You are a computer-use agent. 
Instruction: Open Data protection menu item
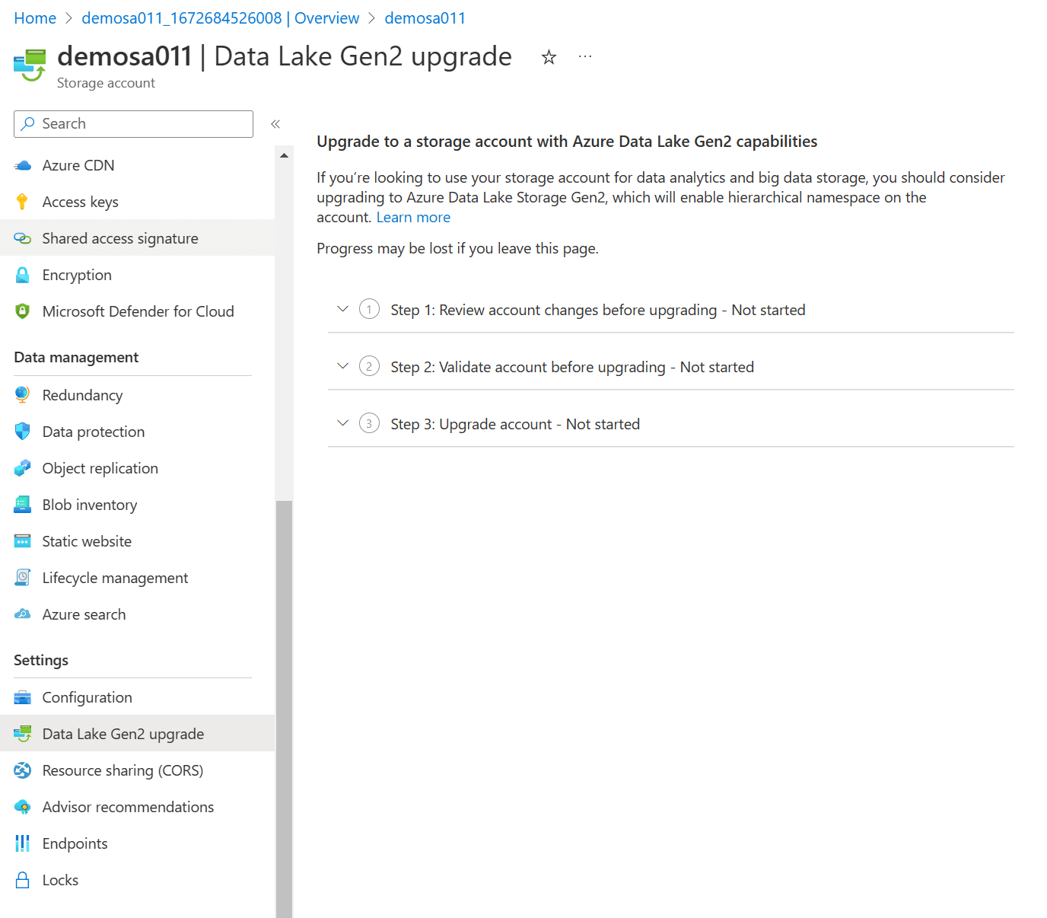pyautogui.click(x=137, y=432)
